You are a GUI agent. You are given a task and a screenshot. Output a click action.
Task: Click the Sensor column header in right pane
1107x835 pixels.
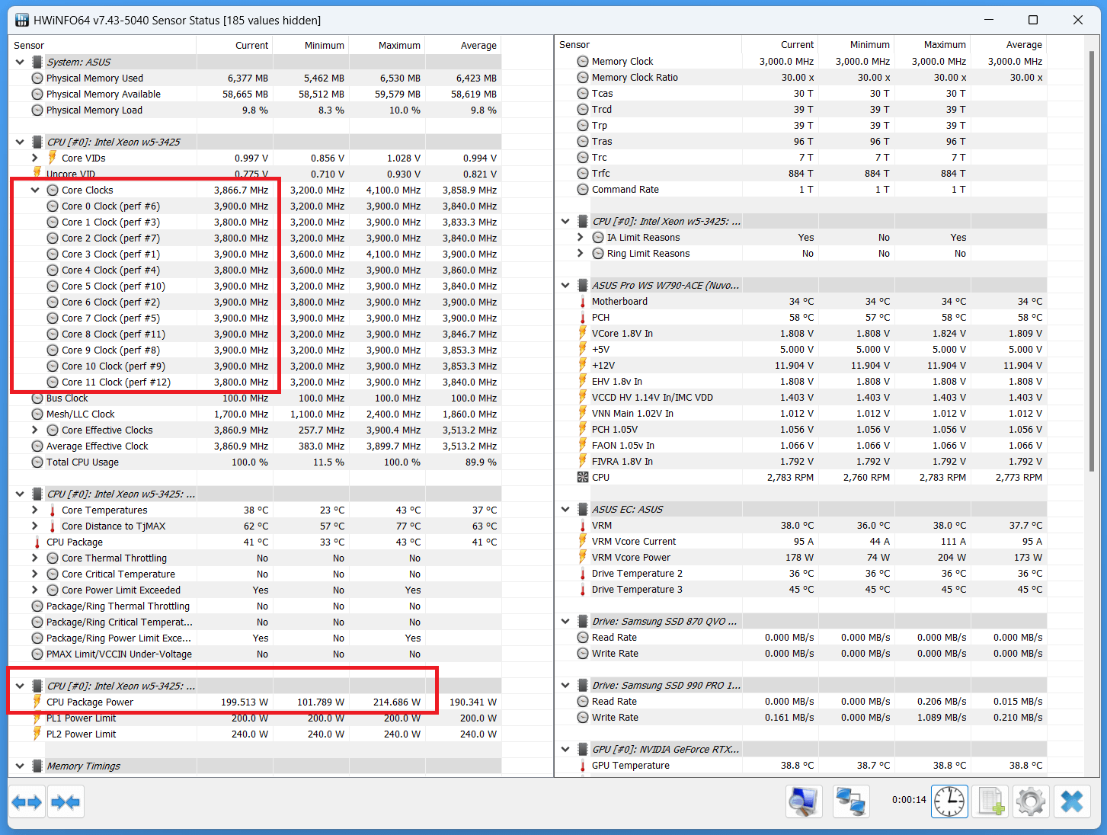coord(648,44)
